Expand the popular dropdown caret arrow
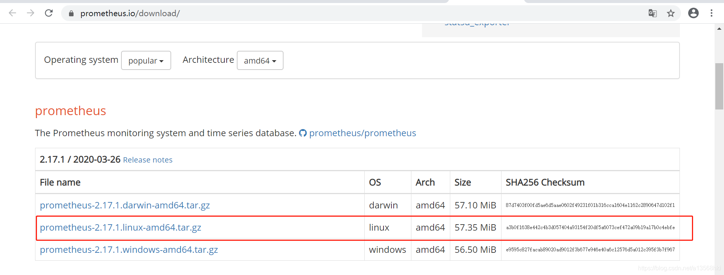This screenshot has width=724, height=275. pyautogui.click(x=162, y=61)
